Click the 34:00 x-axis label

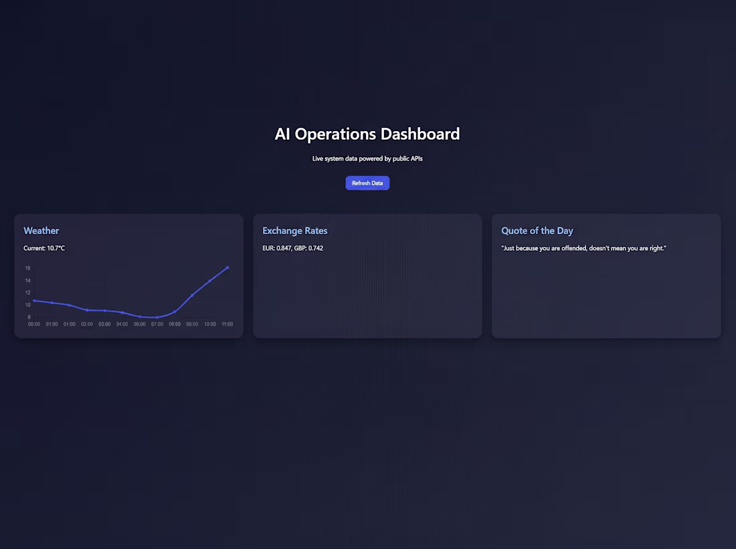(122, 324)
